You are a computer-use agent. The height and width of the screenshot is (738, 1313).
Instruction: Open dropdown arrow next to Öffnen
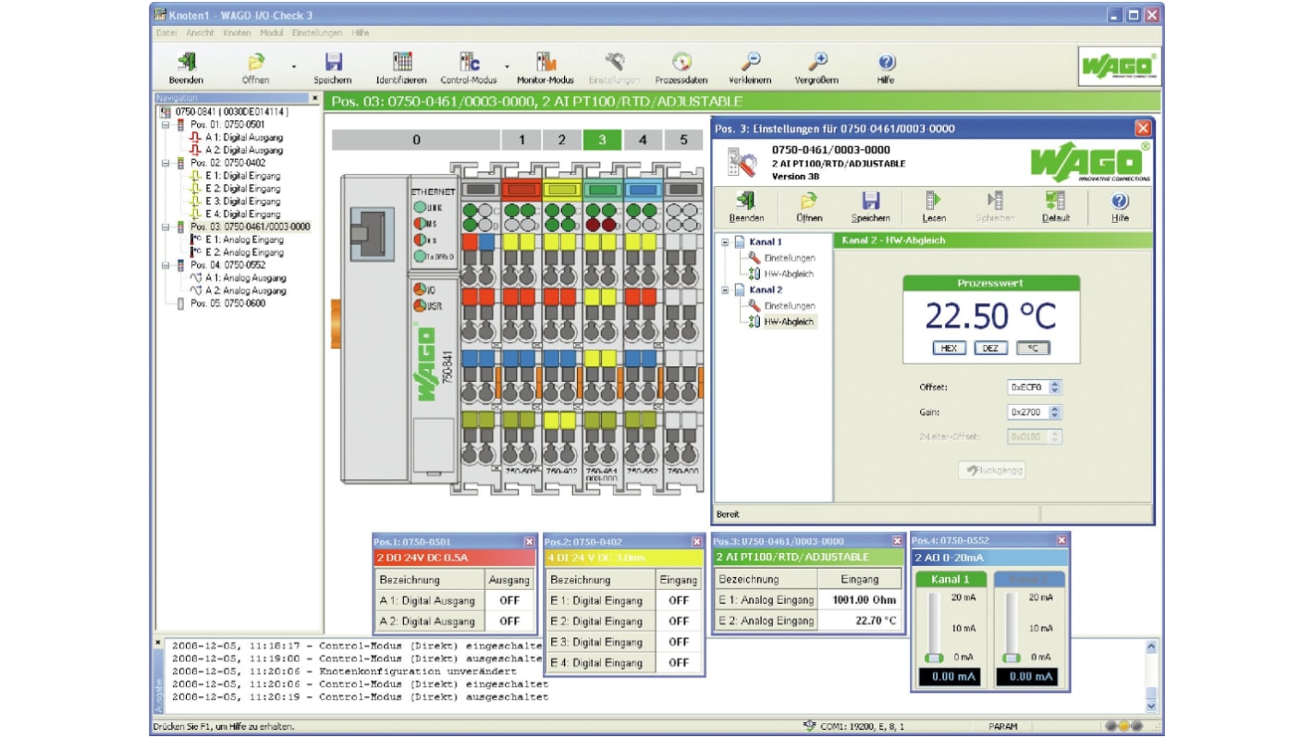pyautogui.click(x=294, y=67)
